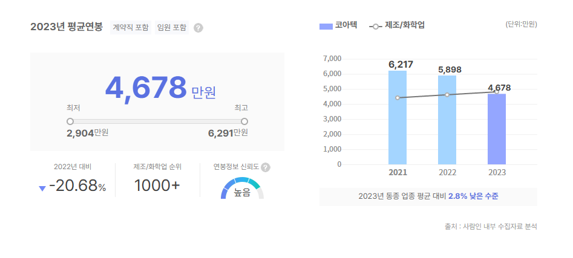Click the 제조/화학업 순위 label
This screenshot has height=258, width=573.
coord(157,167)
